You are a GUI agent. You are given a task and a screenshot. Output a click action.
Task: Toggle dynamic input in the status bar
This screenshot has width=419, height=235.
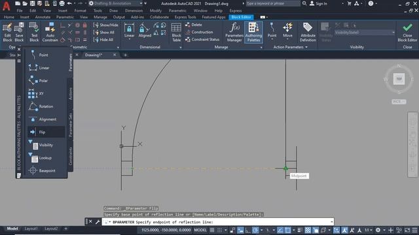(240, 230)
